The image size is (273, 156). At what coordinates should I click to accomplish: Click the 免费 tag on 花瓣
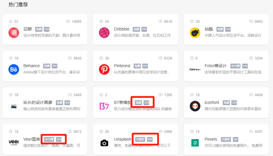coord(39,29)
